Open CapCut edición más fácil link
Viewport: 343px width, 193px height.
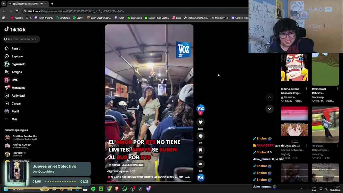coord(126,165)
